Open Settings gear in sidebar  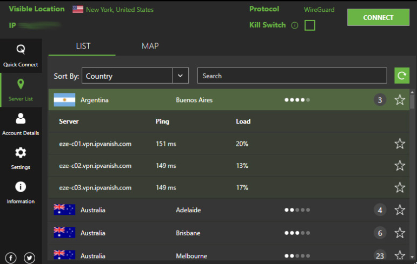[21, 158]
